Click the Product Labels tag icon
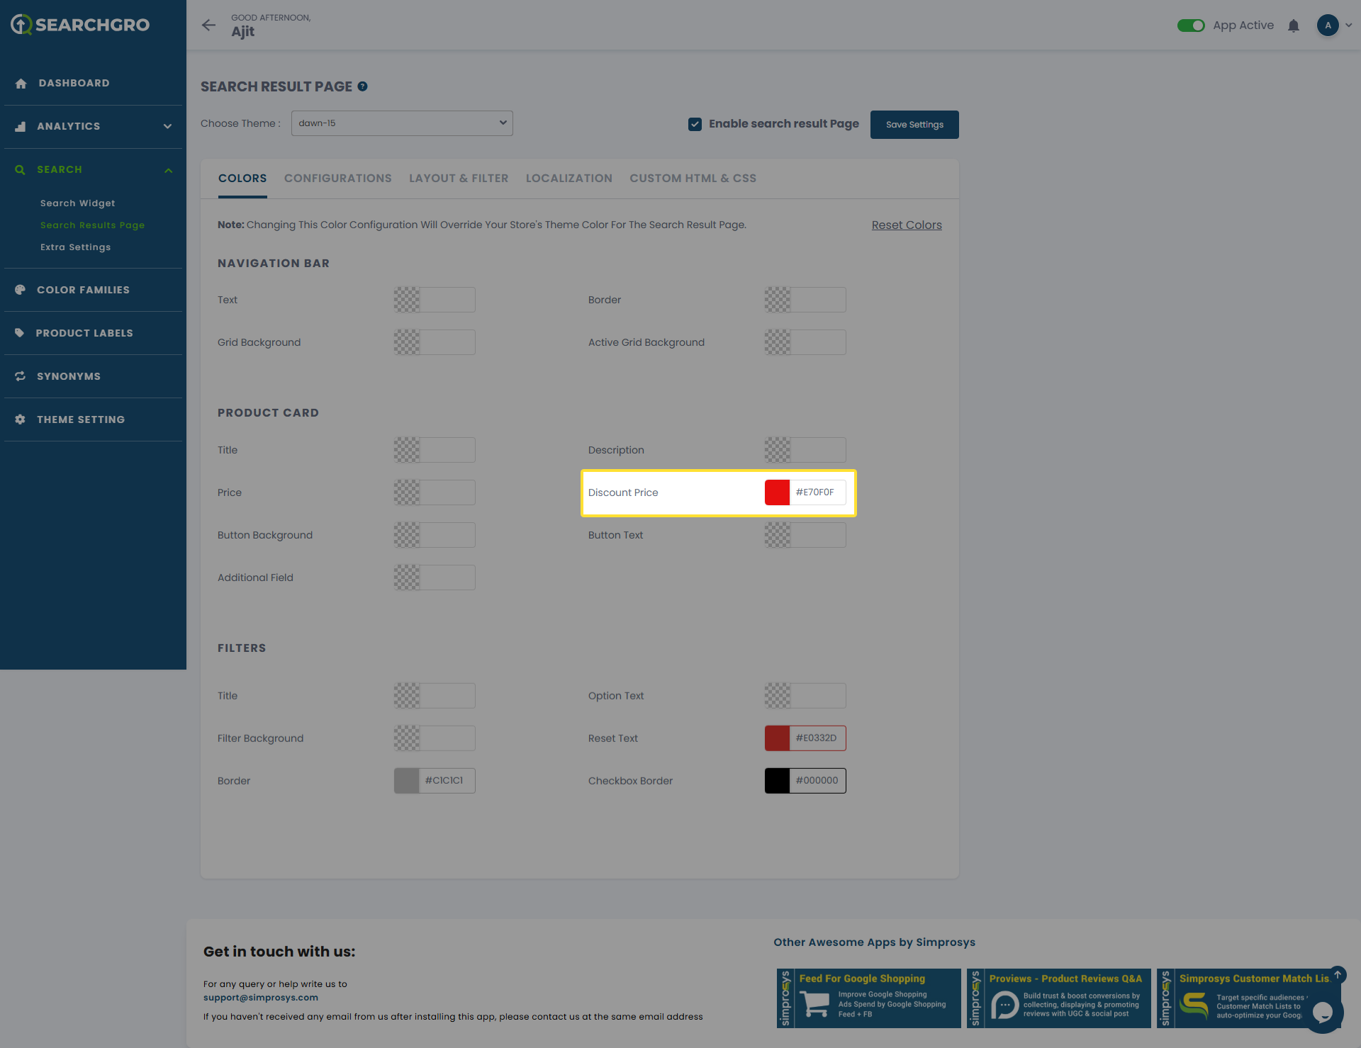Screen dimensions: 1361x1048 [x=20, y=333]
